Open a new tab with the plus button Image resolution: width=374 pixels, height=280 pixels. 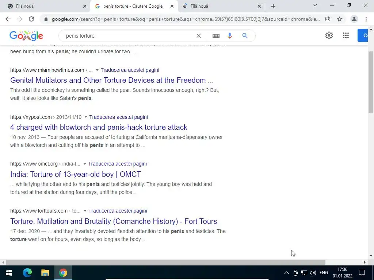tap(273, 6)
